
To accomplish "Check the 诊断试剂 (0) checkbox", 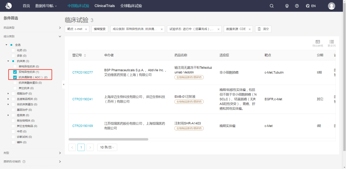I will pos(13,137).
